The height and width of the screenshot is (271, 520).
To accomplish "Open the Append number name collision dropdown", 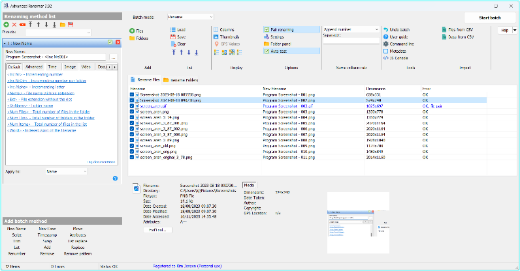I will pos(351,29).
